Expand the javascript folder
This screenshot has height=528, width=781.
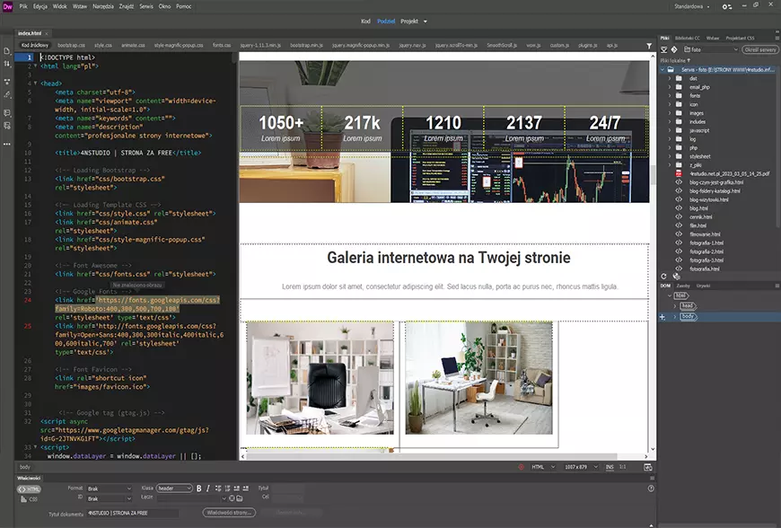tap(670, 130)
